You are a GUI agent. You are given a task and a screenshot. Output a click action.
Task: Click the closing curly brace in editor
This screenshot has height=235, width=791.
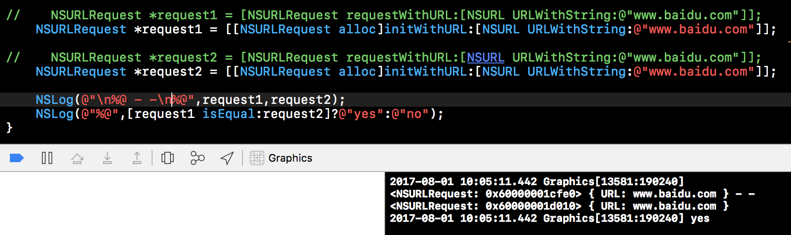[9, 127]
